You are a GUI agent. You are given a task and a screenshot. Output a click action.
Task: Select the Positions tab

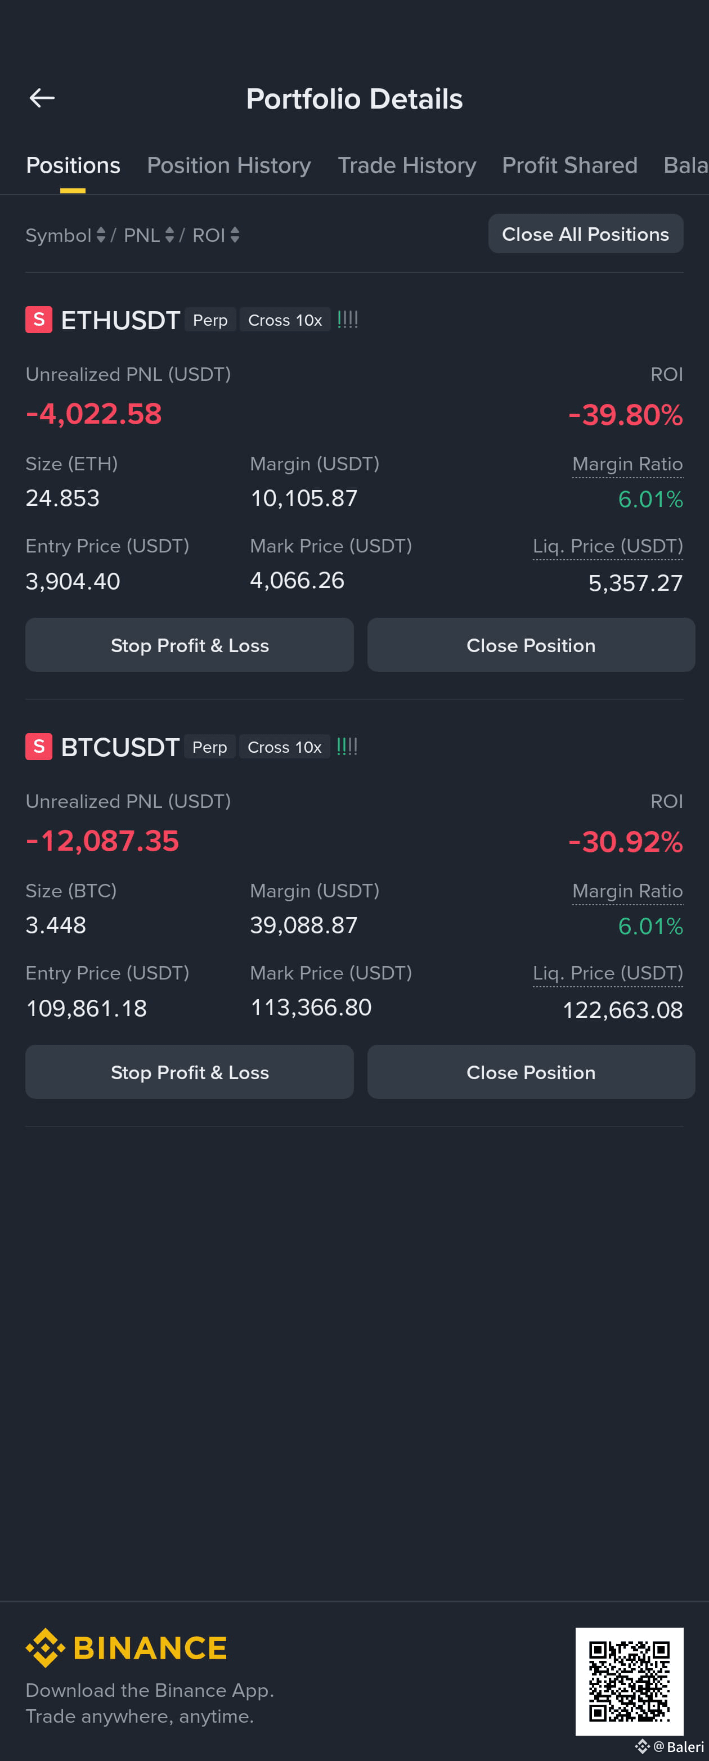click(x=73, y=165)
